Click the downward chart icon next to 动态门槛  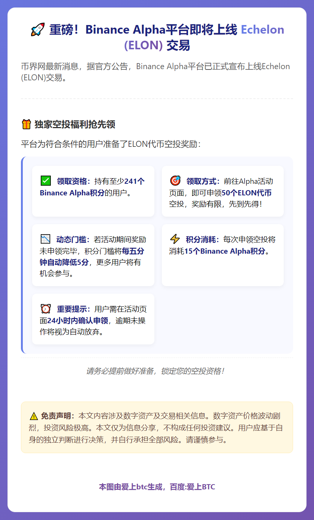[x=46, y=239]
